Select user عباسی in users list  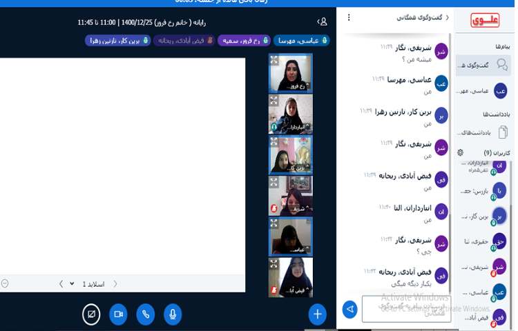point(485,292)
